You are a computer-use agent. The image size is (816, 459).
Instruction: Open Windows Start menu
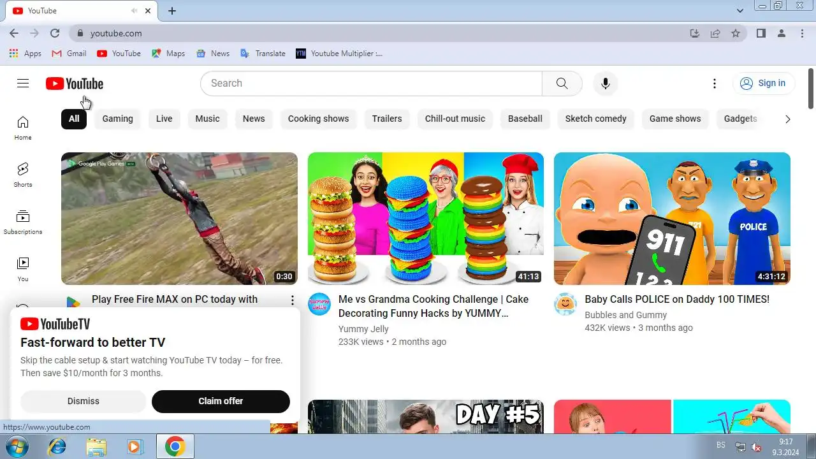pos(17,447)
